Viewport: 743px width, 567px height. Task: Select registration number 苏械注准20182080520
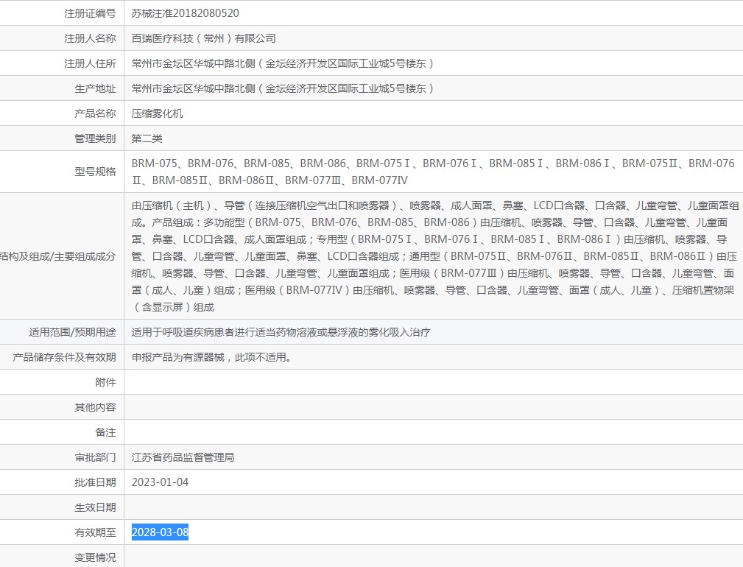point(186,13)
